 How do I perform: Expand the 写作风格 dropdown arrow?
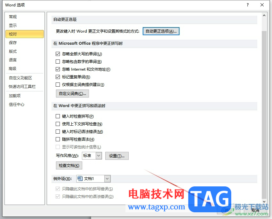tap(99, 156)
